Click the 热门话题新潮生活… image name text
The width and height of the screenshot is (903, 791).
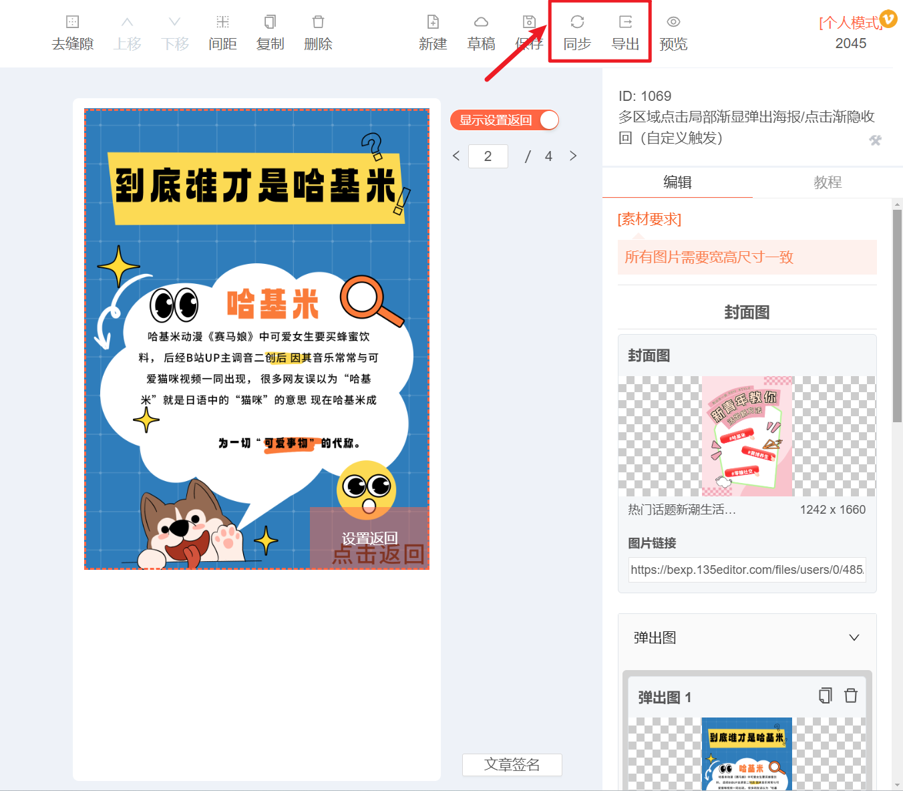coord(682,510)
